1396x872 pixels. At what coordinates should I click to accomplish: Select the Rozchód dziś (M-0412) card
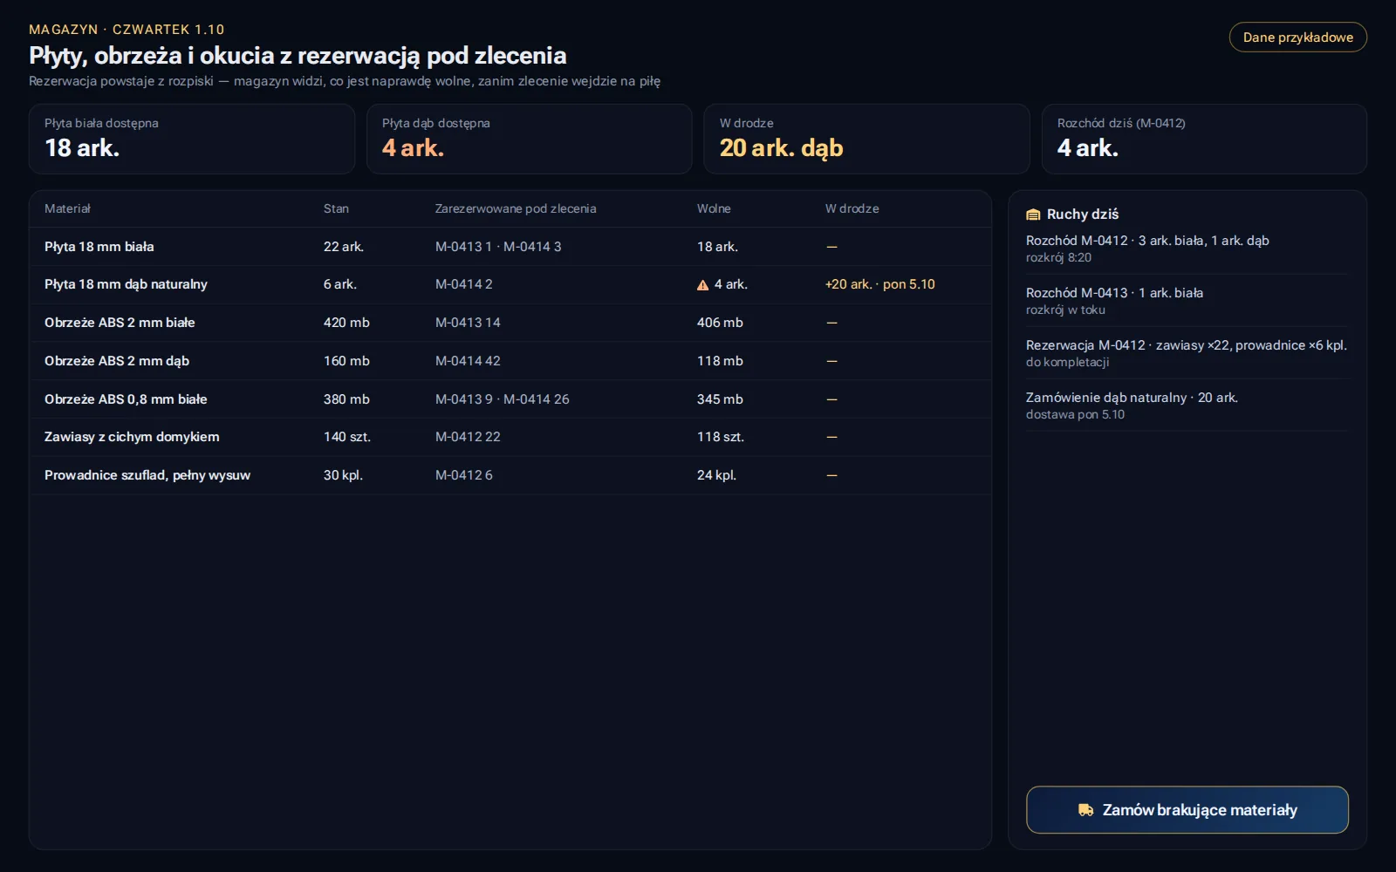[1204, 139]
